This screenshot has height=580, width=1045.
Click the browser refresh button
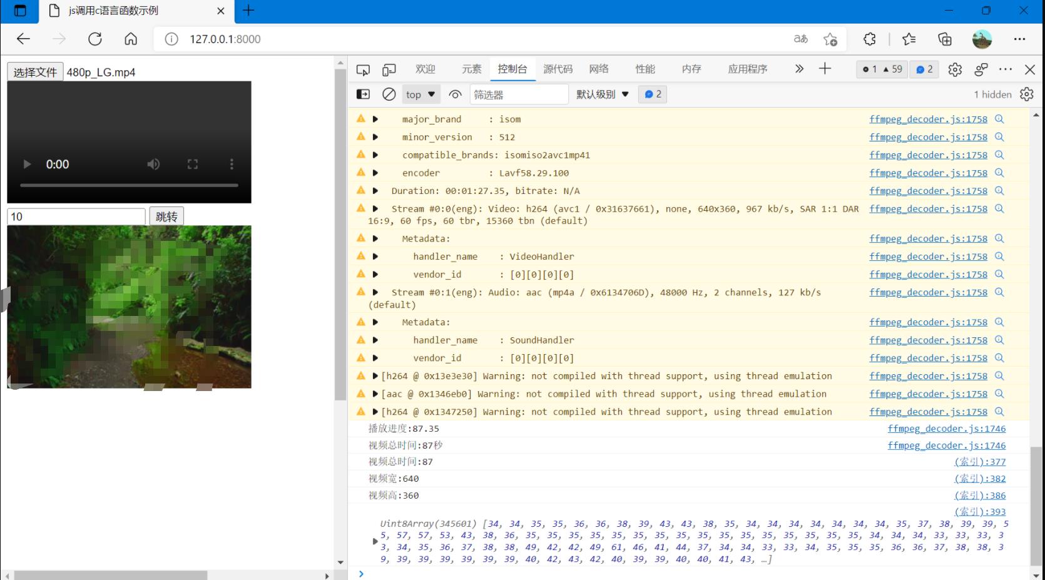[x=95, y=39]
